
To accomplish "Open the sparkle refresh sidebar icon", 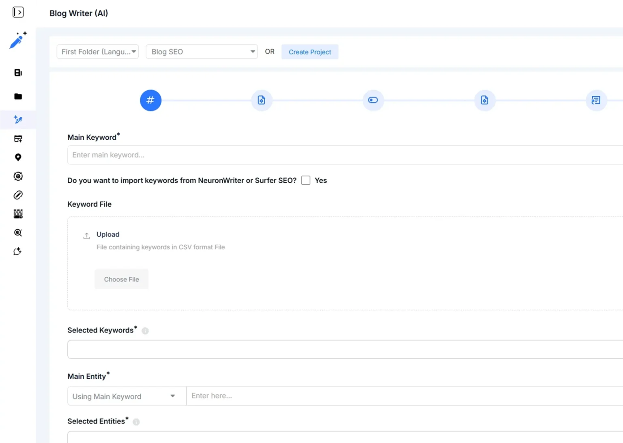I will pyautogui.click(x=17, y=251).
